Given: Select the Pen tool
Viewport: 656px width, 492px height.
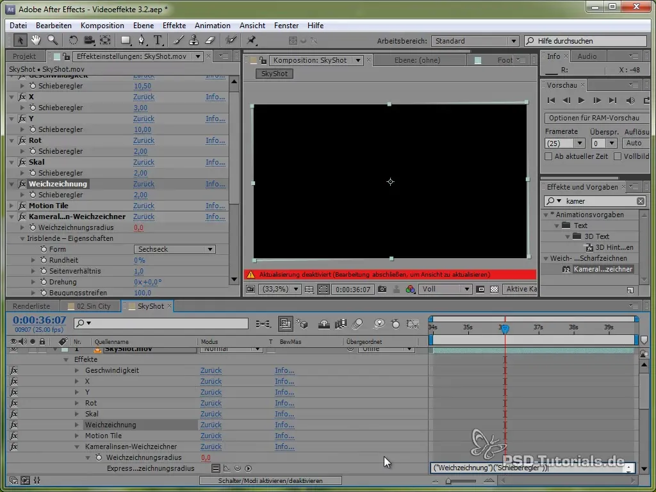Looking at the screenshot, I should pyautogui.click(x=142, y=40).
